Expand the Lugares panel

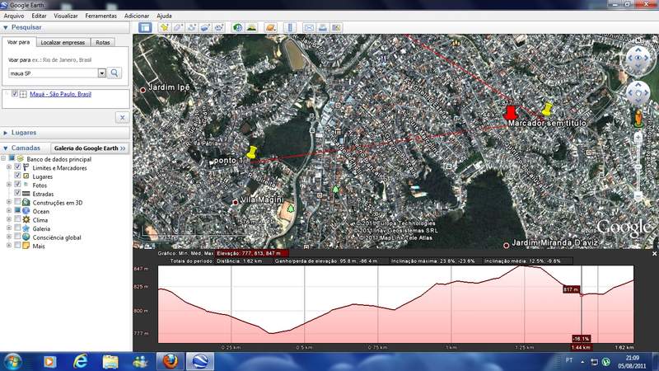[6, 133]
